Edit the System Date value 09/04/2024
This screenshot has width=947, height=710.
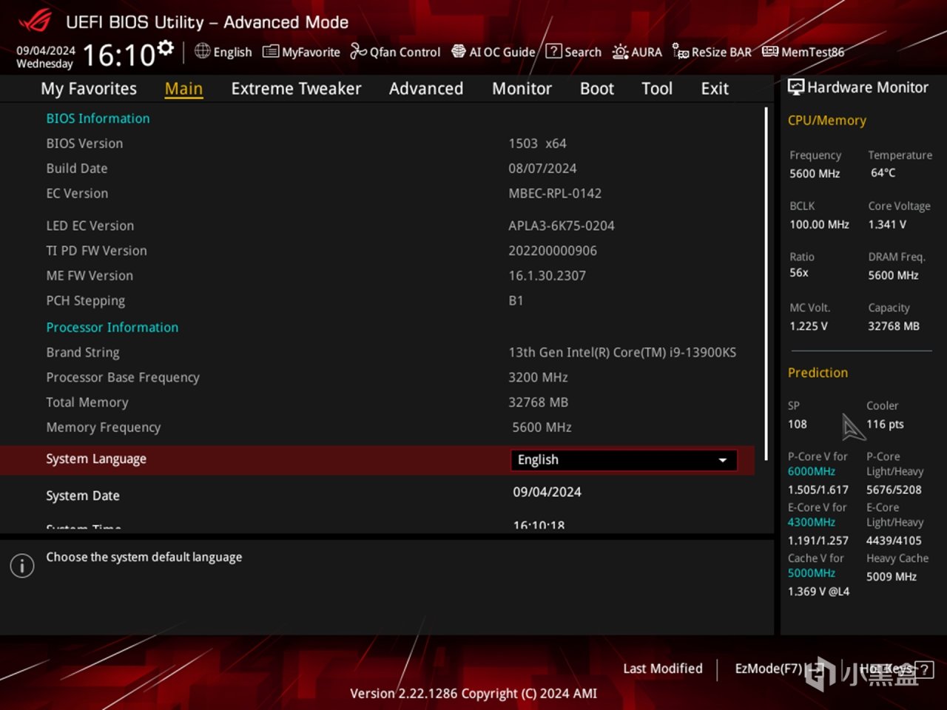[547, 492]
